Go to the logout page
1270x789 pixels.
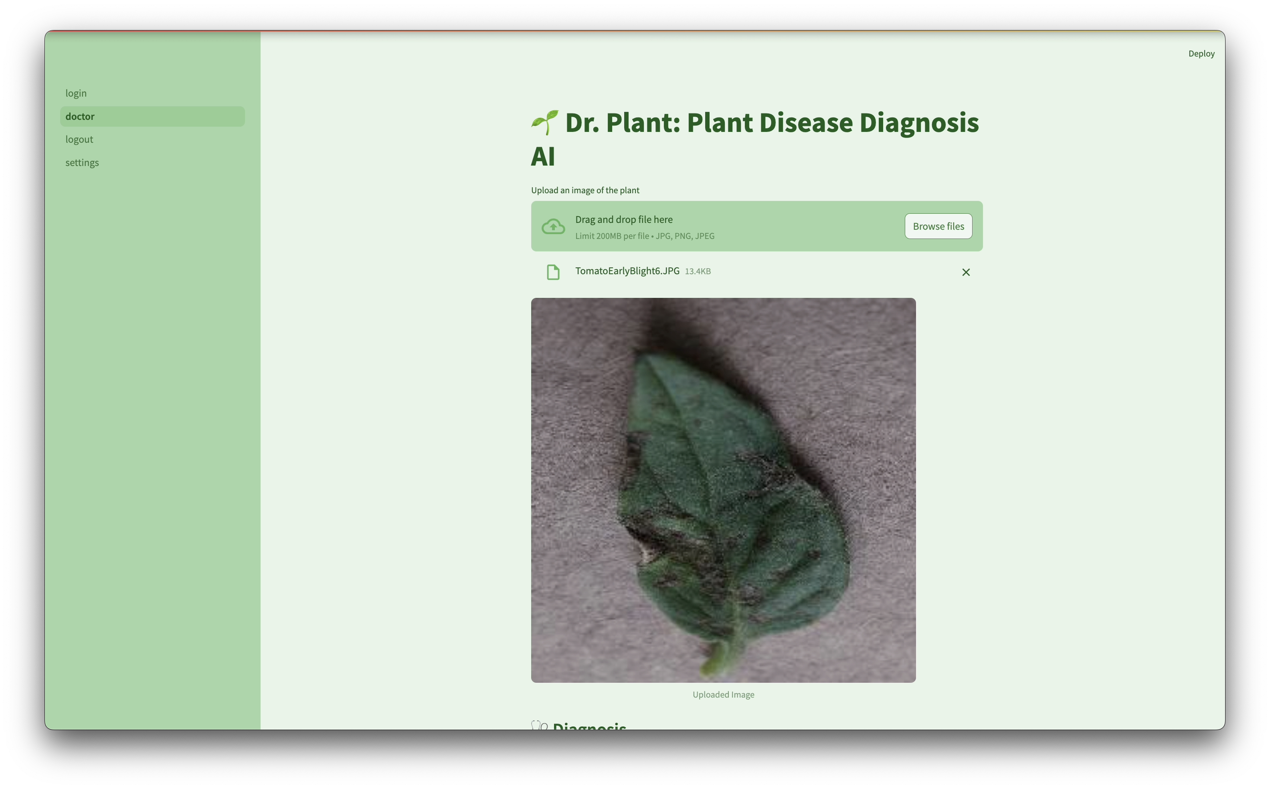(79, 140)
